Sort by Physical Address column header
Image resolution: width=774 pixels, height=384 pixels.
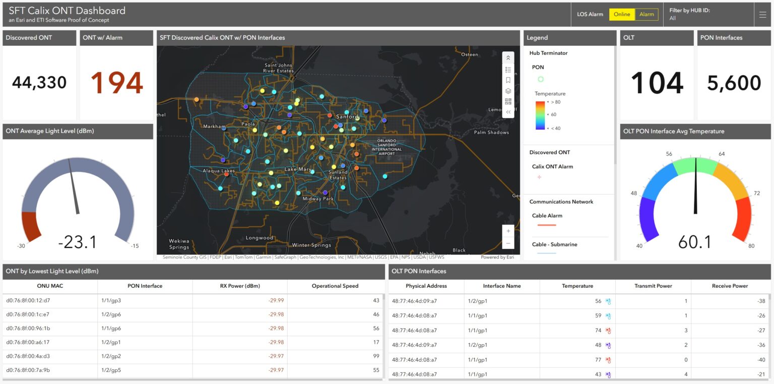click(426, 286)
